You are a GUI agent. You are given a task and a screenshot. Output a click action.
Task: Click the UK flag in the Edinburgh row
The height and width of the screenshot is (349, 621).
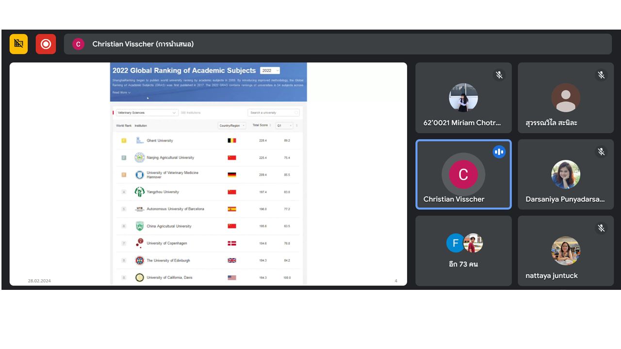(232, 260)
